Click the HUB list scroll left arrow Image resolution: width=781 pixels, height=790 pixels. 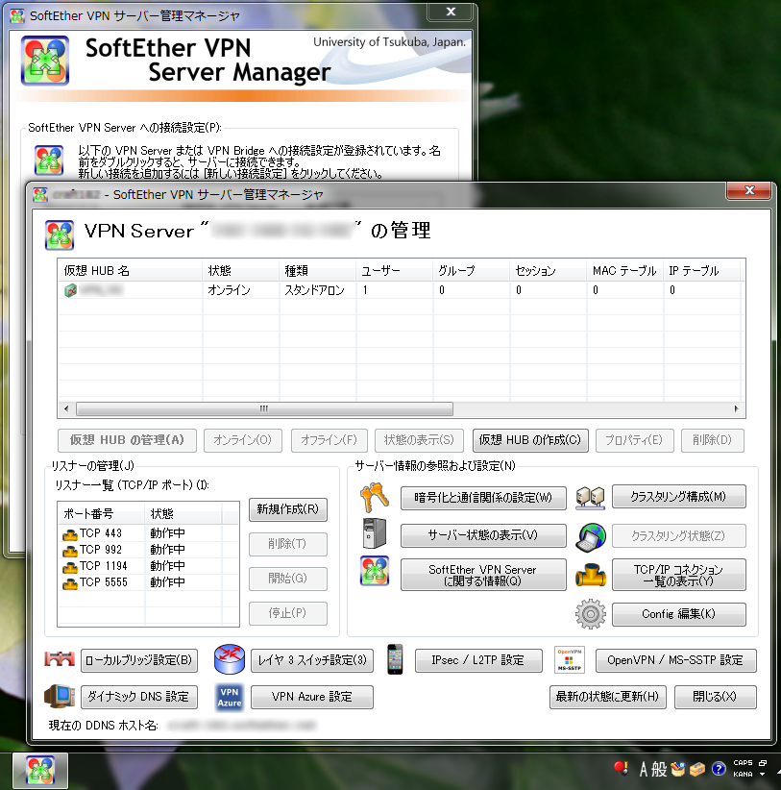66,408
